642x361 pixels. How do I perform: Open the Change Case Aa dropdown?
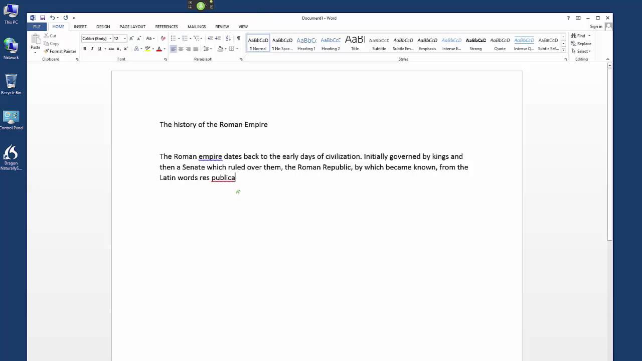tap(150, 39)
